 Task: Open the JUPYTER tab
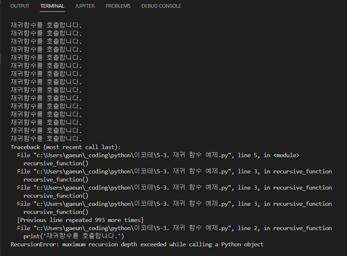coord(85,6)
